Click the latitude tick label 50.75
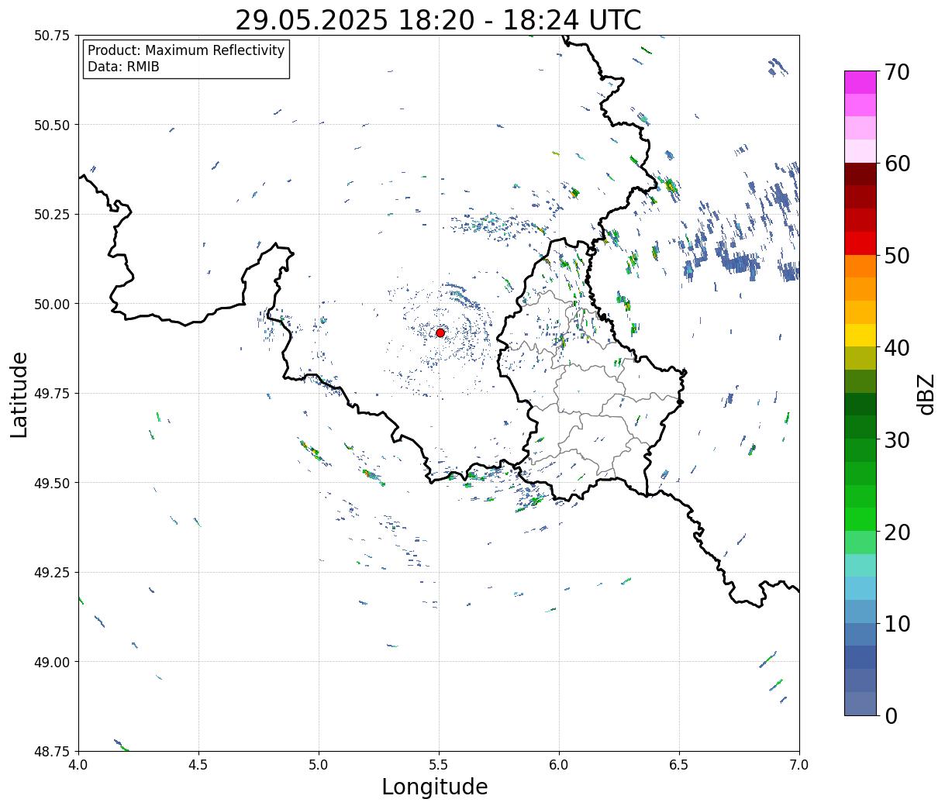Screen dimensions: 945x806 tap(52, 36)
